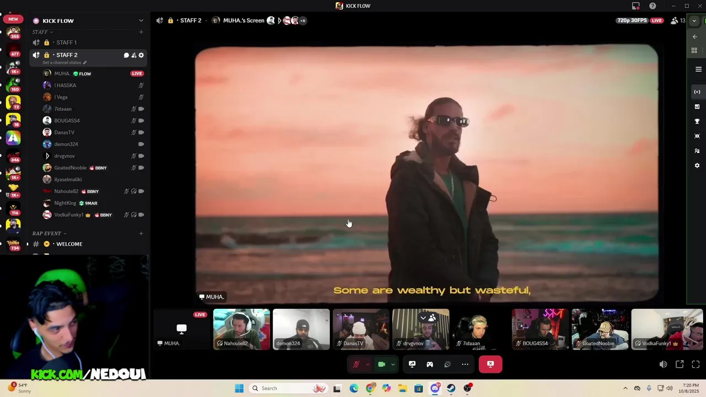Select Nahoule82's video thumbnail
706x397 pixels.
point(242,329)
